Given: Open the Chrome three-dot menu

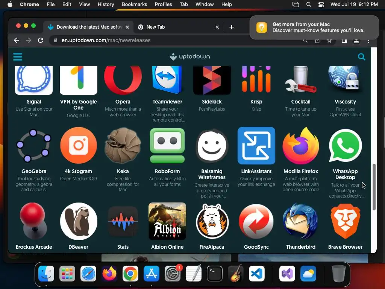Looking at the screenshot, I should pos(368,41).
